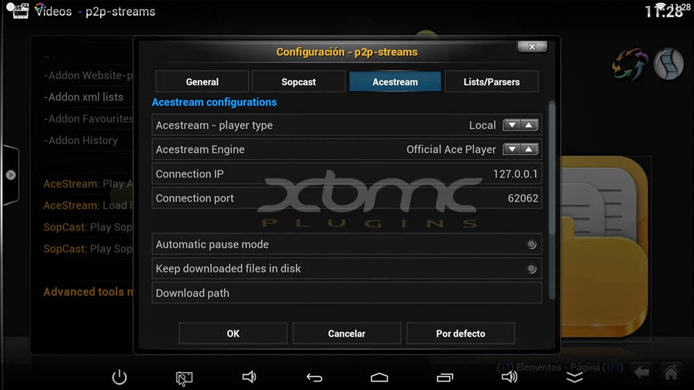This screenshot has width=694, height=390.
Task: Click the Kodi home house icon
Action: coord(671,373)
